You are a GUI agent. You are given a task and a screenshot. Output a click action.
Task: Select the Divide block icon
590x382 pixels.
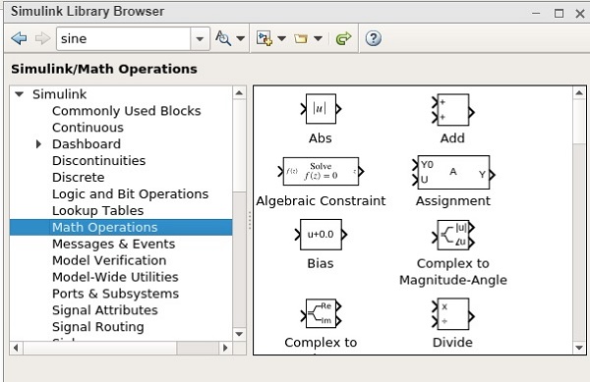(452, 314)
